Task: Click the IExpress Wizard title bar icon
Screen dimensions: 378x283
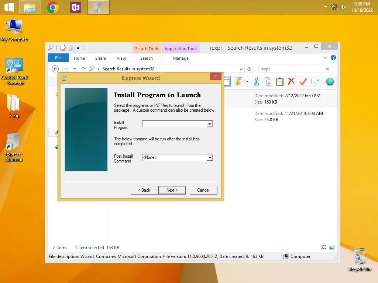Action: pyautogui.click(x=64, y=78)
